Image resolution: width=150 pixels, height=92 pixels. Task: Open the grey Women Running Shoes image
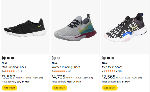75,28
